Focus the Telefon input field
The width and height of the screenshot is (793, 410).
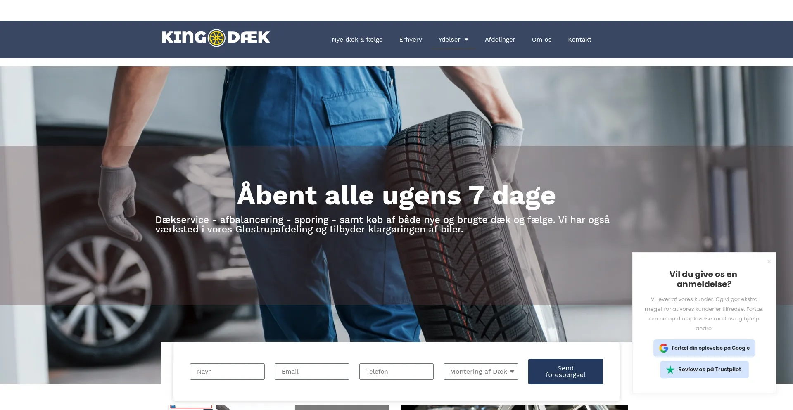pos(396,372)
